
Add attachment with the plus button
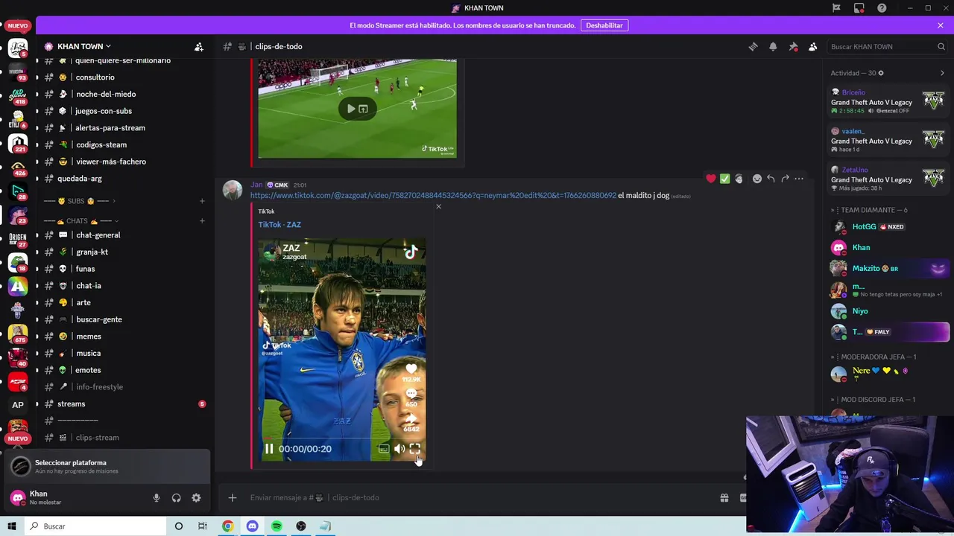[233, 497]
